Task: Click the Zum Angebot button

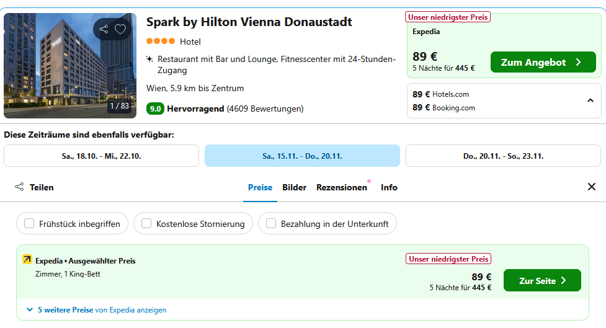Action: 543,62
